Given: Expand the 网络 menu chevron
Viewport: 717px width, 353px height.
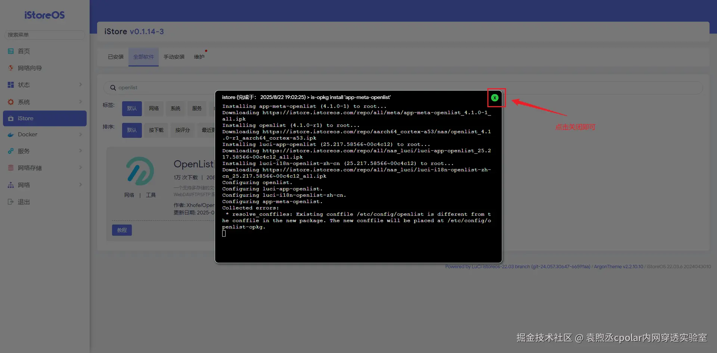Looking at the screenshot, I should click(x=81, y=185).
